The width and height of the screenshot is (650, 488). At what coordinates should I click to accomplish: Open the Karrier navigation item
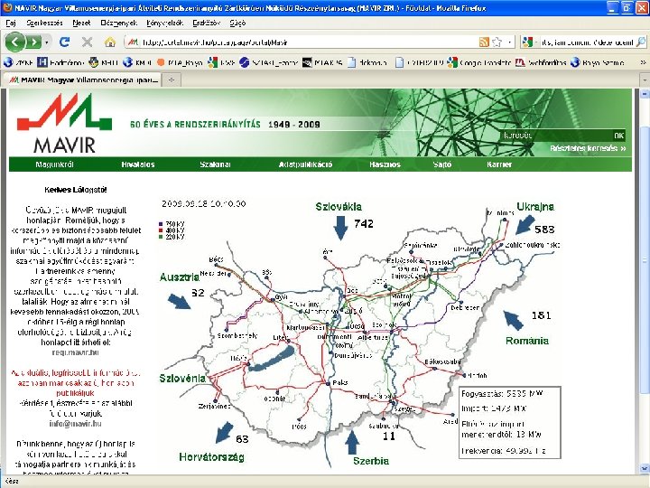[499, 164]
